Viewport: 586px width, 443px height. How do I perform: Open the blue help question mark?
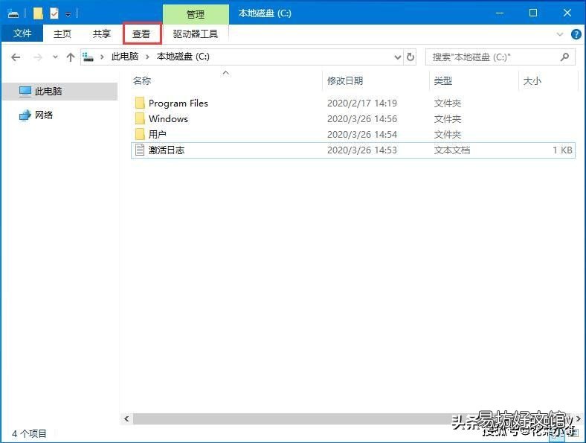pyautogui.click(x=576, y=34)
